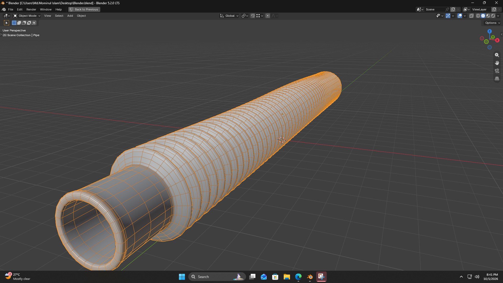Toggle the Show Overlays button
This screenshot has width=503, height=283.
[460, 16]
